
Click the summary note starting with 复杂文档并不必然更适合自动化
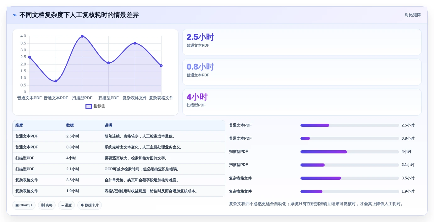[316, 204]
